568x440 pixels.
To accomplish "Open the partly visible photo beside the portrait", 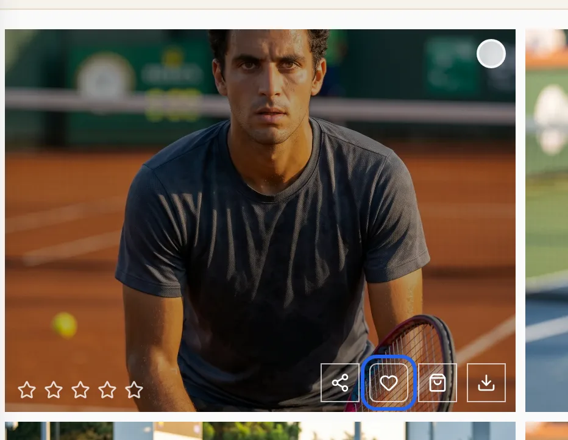I will tap(547, 221).
